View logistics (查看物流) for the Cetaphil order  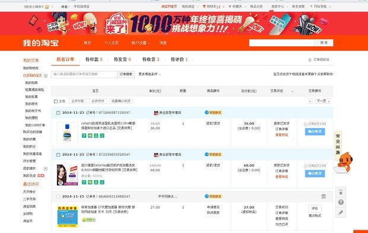[281, 135]
